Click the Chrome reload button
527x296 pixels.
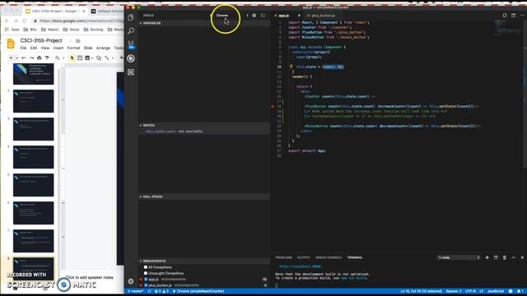[24, 21]
